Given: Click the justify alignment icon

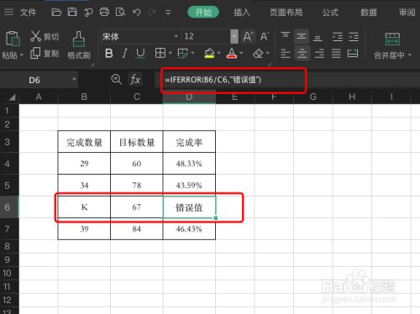Looking at the screenshot, I should [x=336, y=53].
